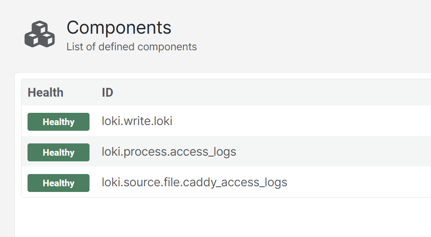Image resolution: width=431 pixels, height=237 pixels.
Task: Click the Components page heading
Action: coord(119,28)
